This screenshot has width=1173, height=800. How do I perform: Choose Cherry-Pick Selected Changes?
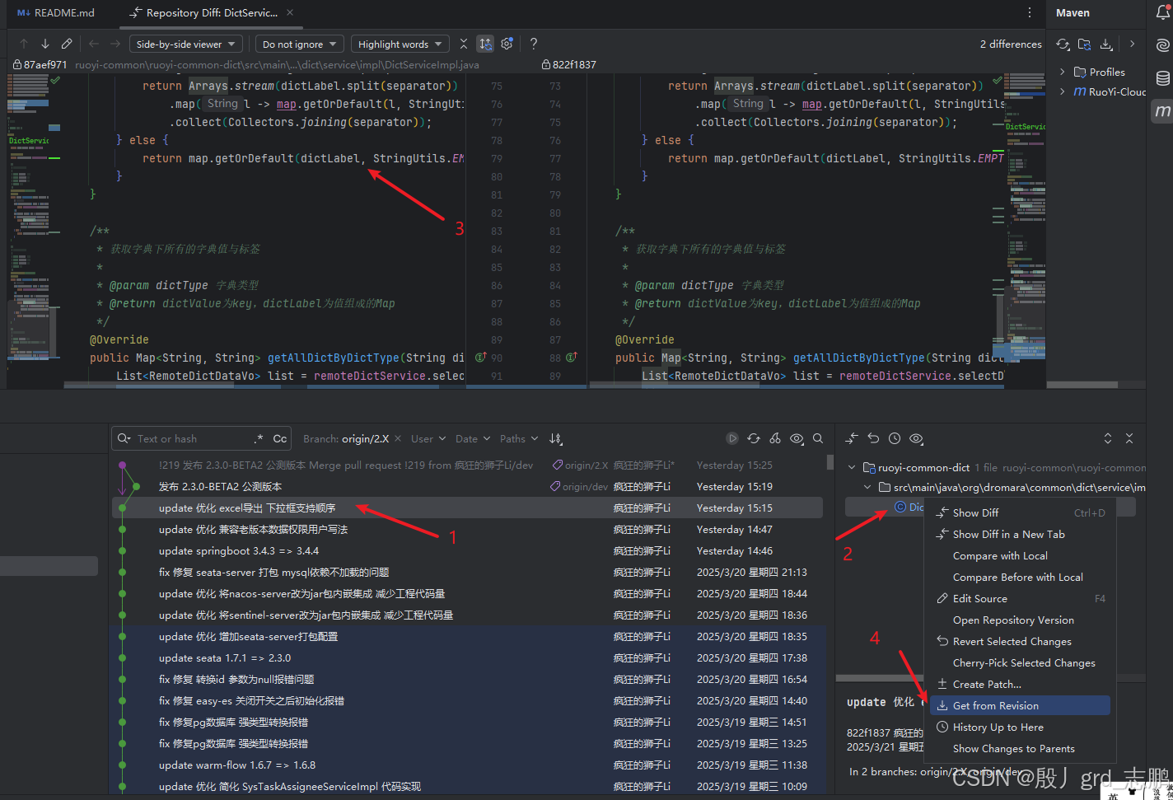coord(1021,662)
